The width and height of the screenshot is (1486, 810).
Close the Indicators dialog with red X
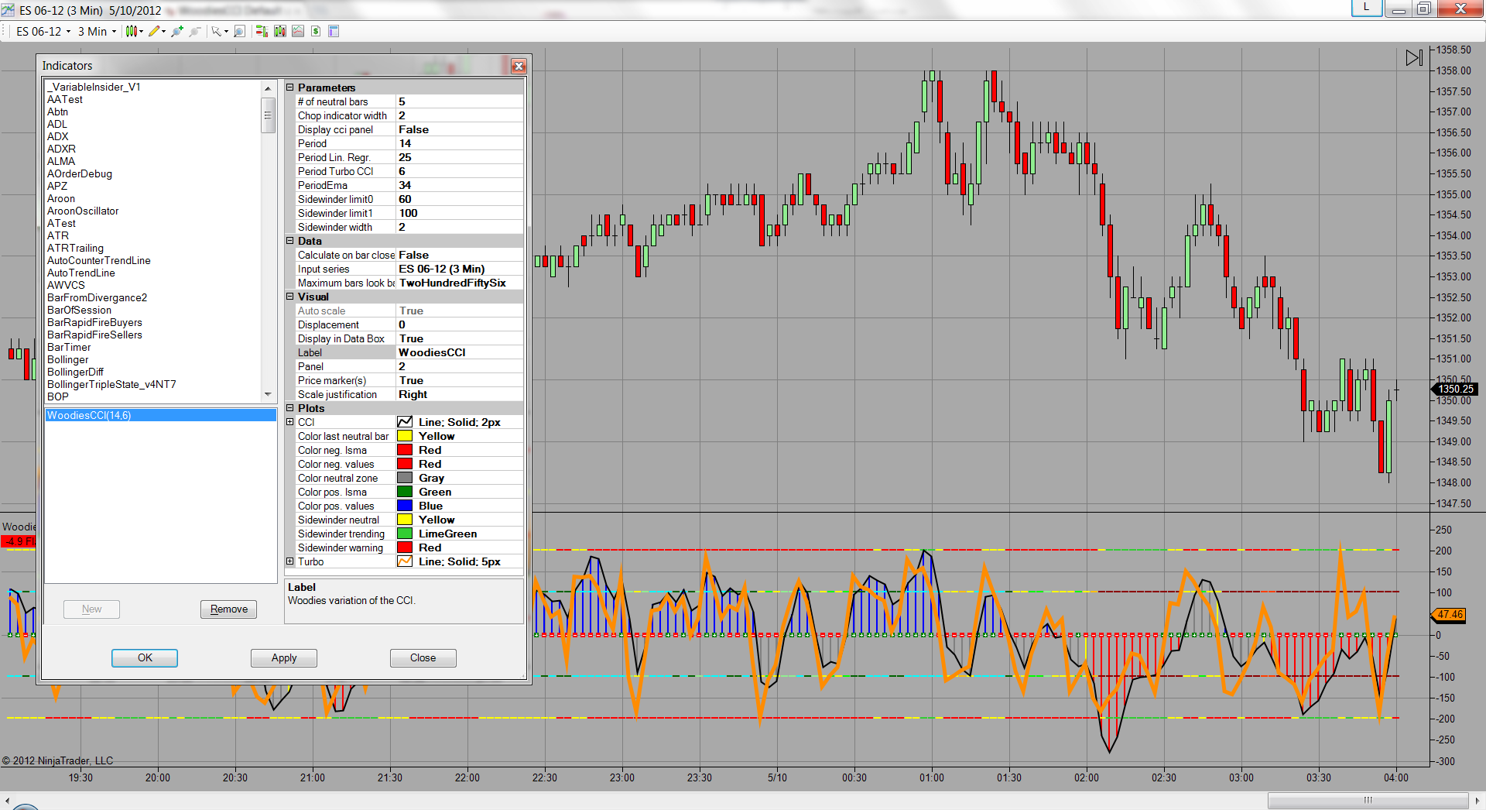[x=519, y=66]
